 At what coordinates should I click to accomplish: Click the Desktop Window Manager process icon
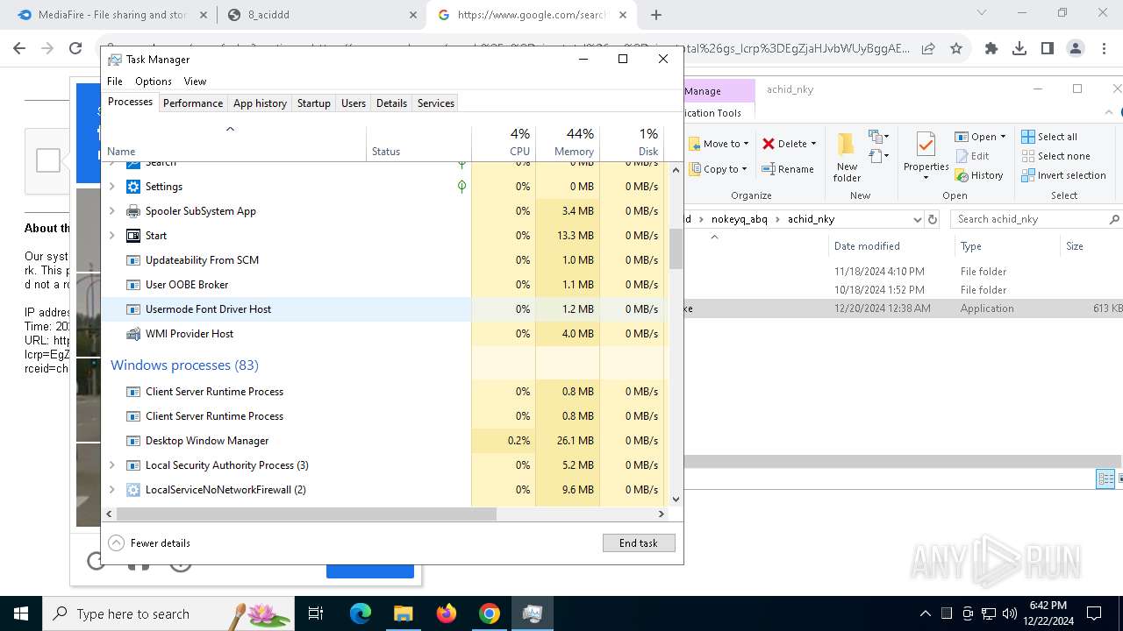pyautogui.click(x=133, y=441)
